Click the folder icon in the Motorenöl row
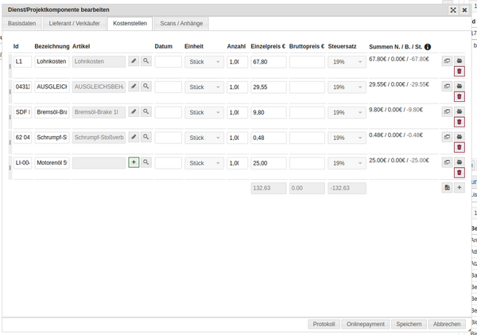Image resolution: width=477 pixels, height=335 pixels. point(459,162)
